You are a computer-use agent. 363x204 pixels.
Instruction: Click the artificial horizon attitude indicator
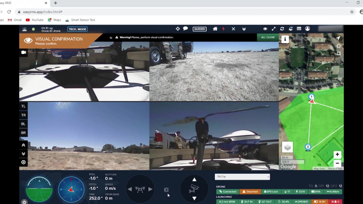point(39,189)
